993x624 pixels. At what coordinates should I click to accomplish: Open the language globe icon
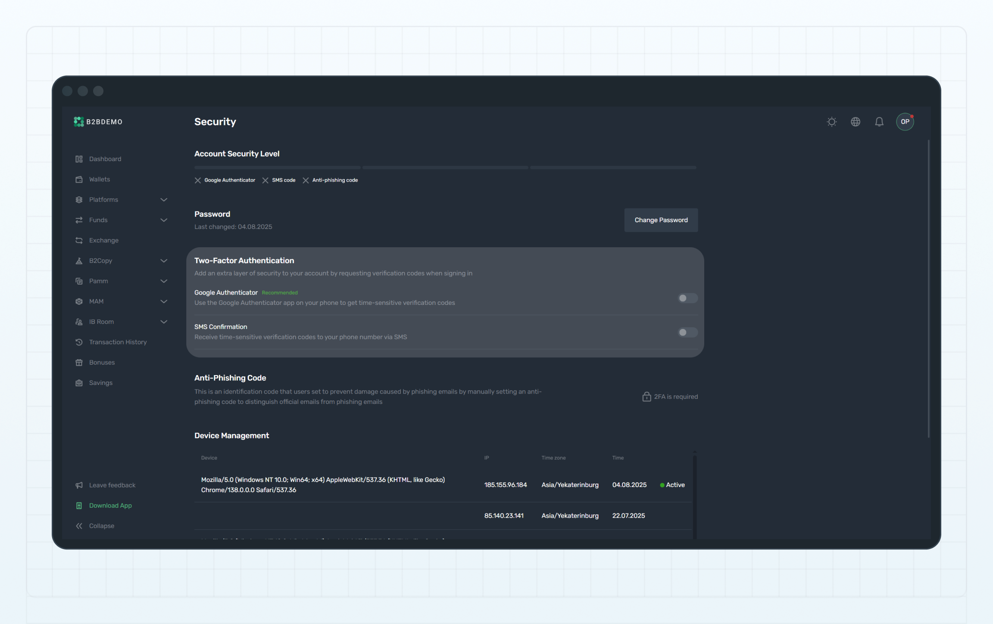click(x=855, y=122)
